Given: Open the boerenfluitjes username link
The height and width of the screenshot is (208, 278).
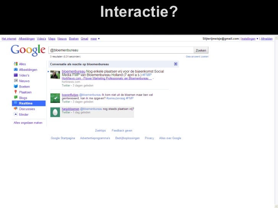Looking at the screenshot, I should click(x=70, y=95).
